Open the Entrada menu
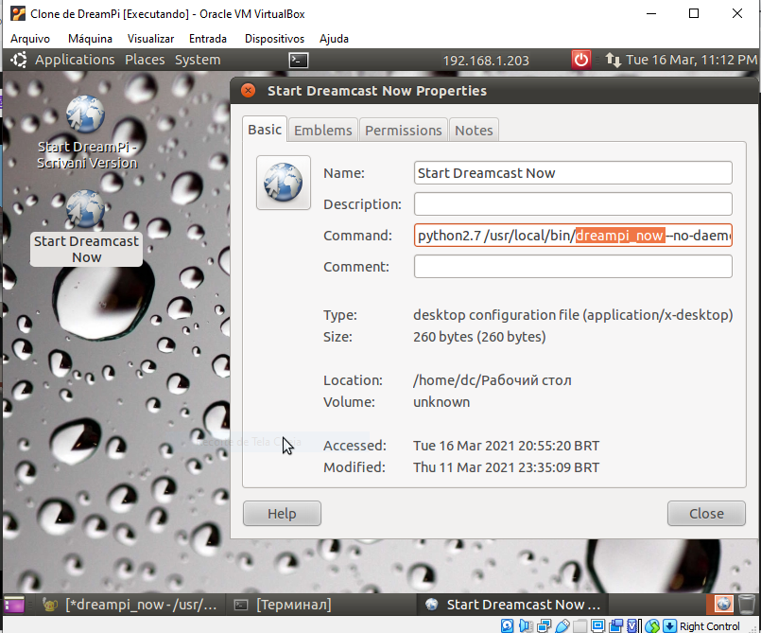The image size is (761, 633). (208, 39)
